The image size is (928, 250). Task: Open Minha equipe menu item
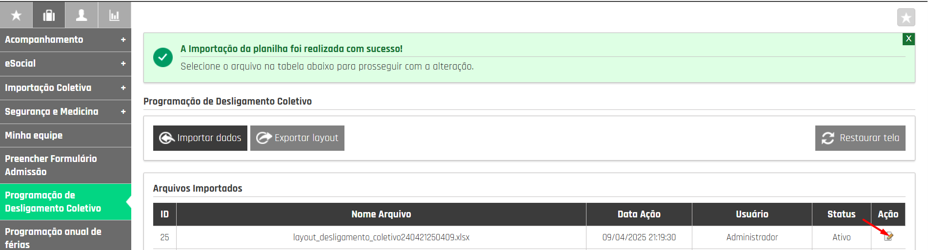[x=65, y=135]
